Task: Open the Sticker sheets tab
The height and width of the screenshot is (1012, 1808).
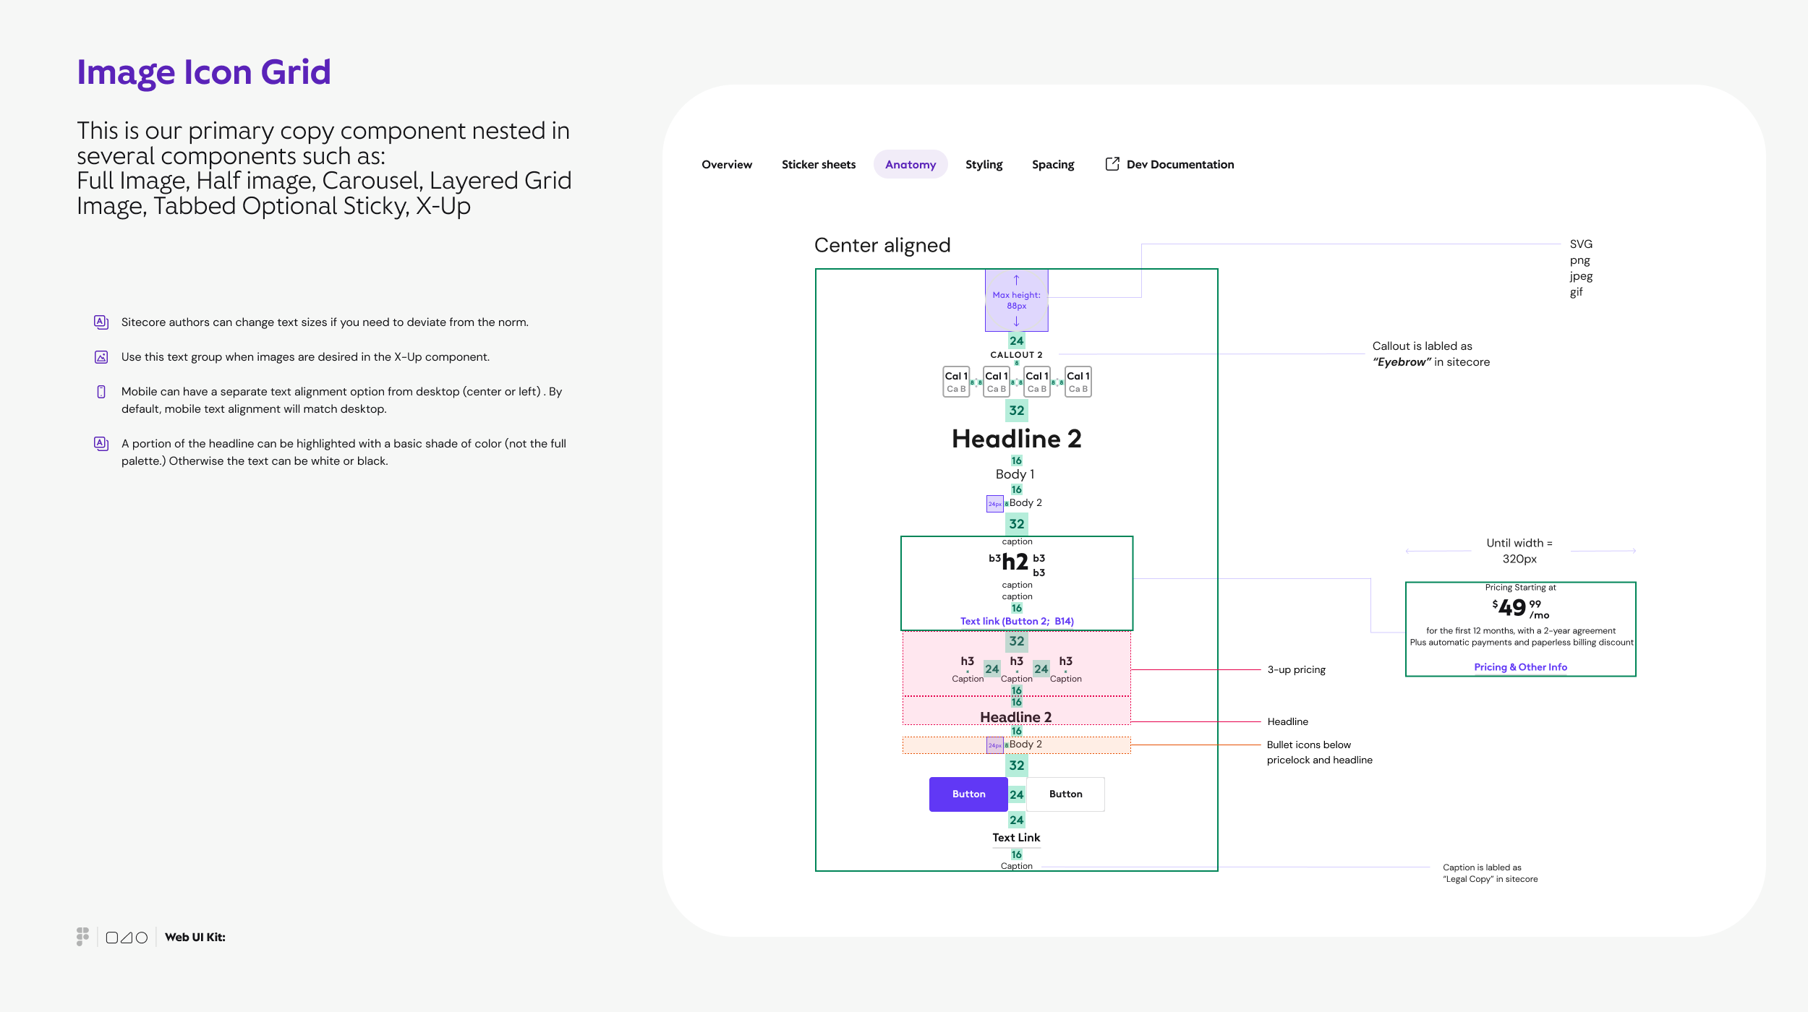Action: tap(818, 165)
